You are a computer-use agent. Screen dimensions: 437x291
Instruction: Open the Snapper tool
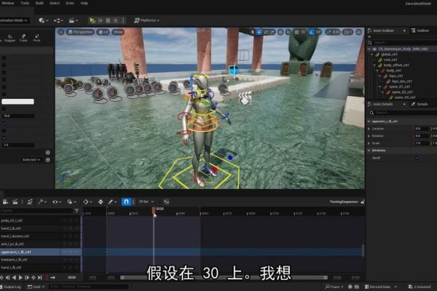click(x=9, y=38)
